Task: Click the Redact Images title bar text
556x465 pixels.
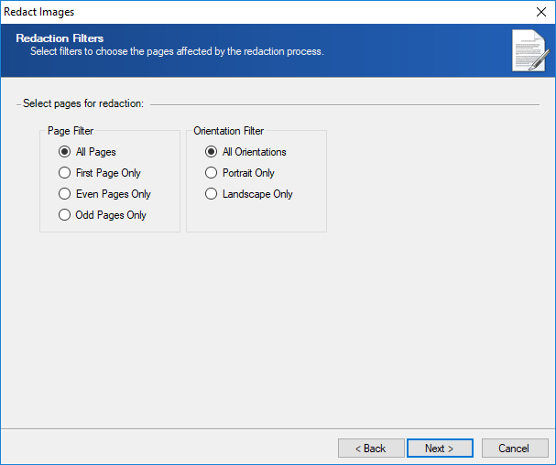Action: (x=40, y=12)
